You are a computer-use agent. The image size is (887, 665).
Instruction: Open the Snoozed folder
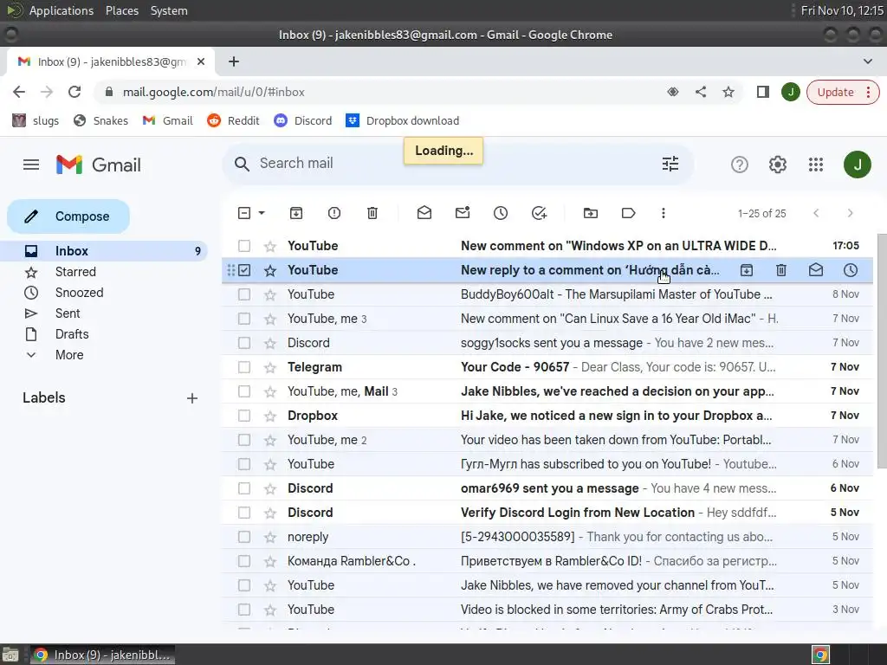click(79, 293)
